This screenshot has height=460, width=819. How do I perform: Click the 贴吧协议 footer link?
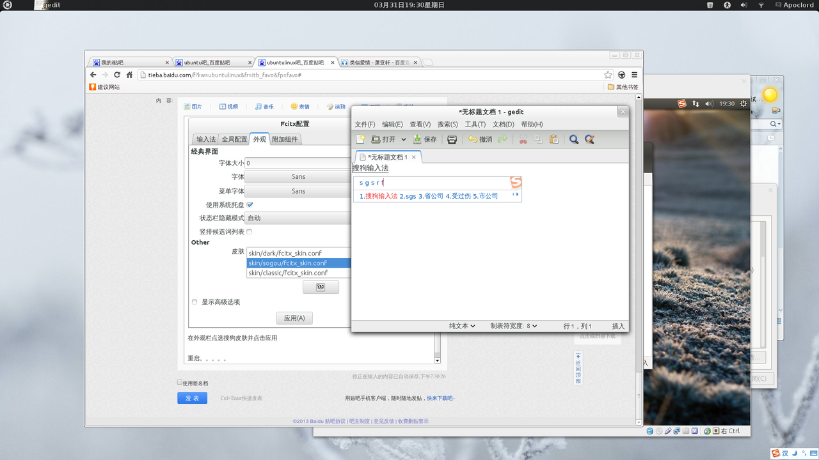335,421
